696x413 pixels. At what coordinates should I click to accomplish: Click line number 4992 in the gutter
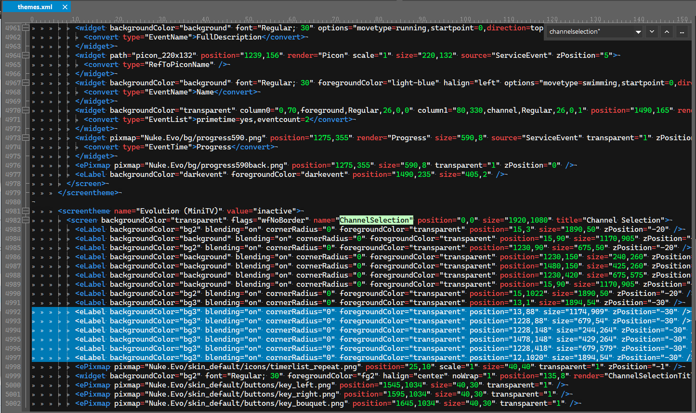point(13,312)
